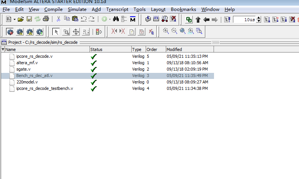Open the Simulate menu
The image size is (299, 179).
coord(77,9)
